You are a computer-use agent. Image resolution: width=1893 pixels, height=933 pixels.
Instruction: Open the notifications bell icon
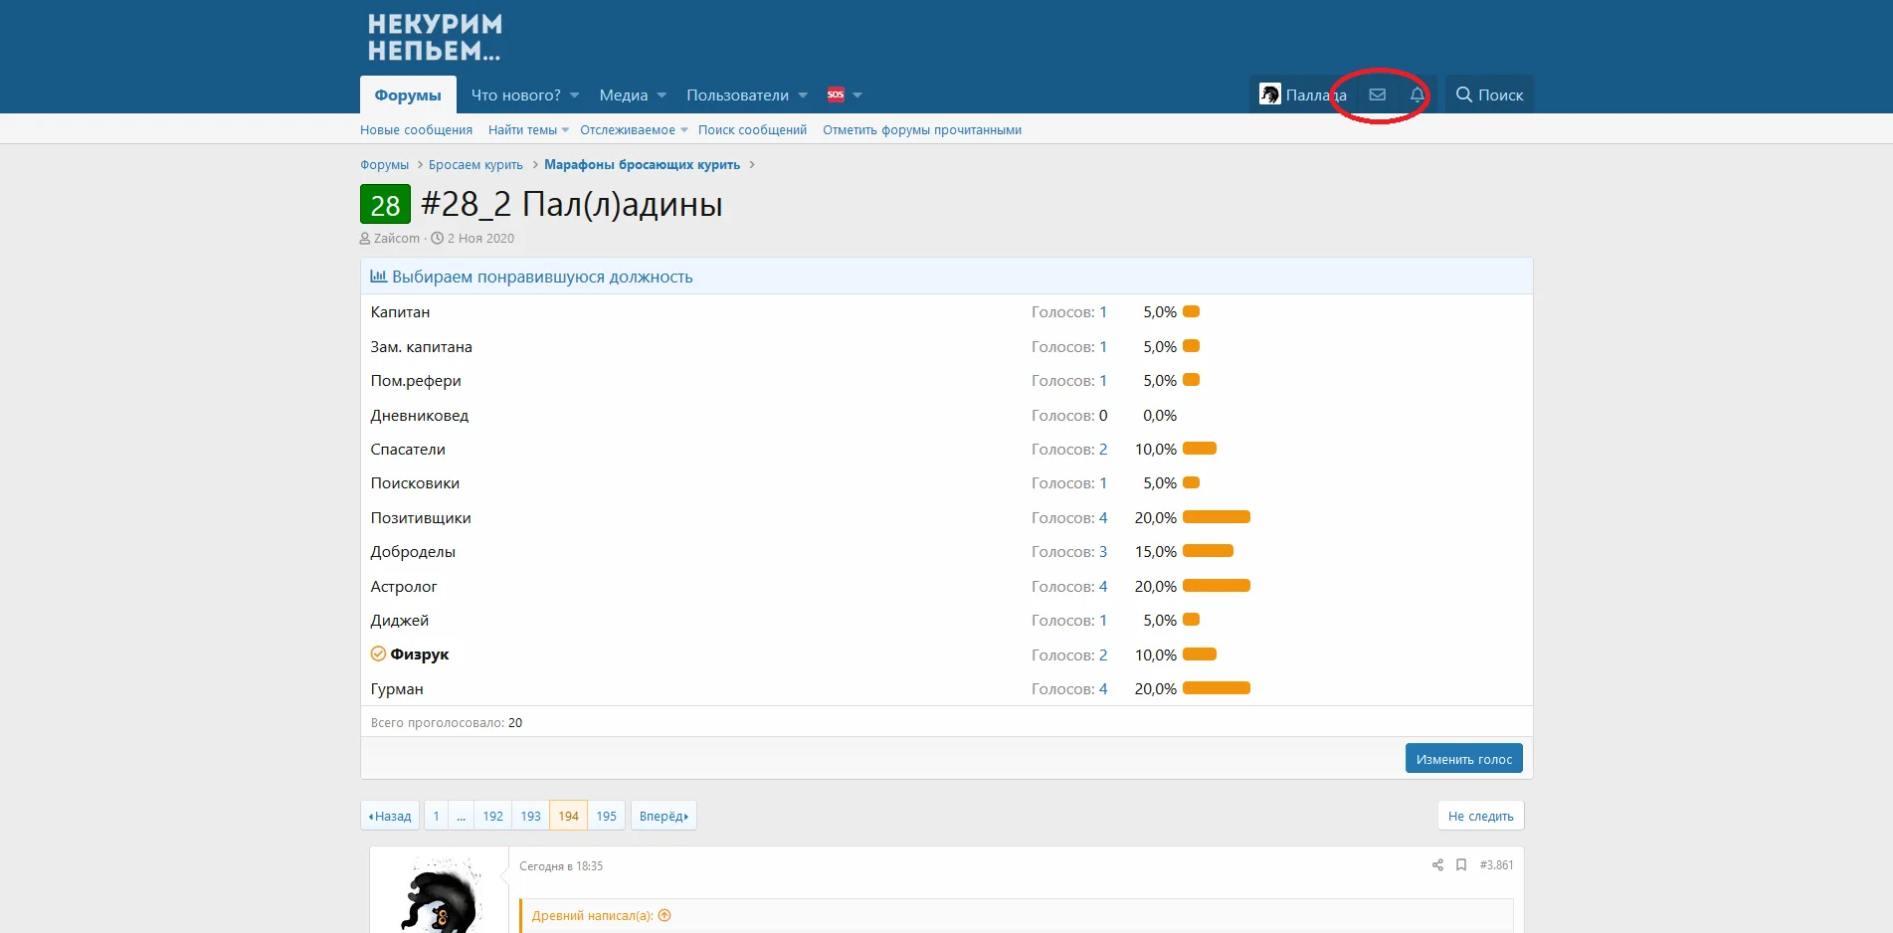coord(1417,94)
